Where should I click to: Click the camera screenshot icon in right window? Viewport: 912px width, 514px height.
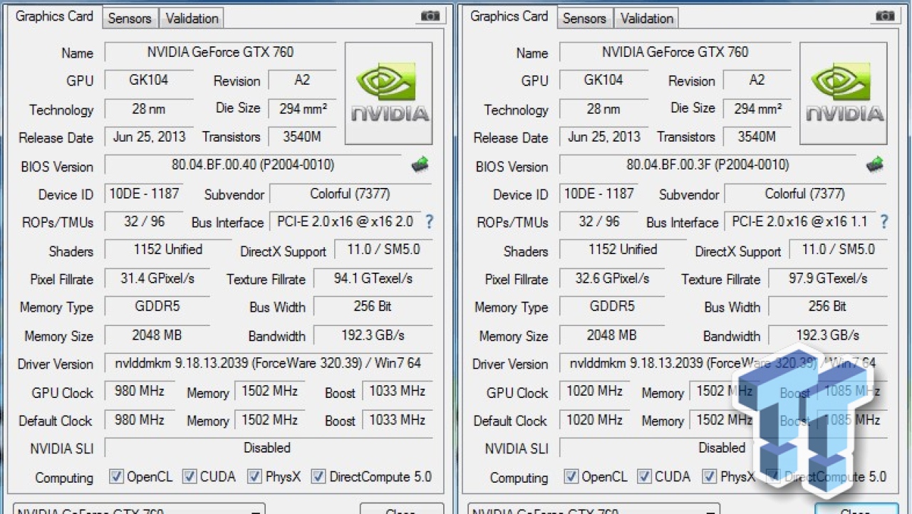884,16
